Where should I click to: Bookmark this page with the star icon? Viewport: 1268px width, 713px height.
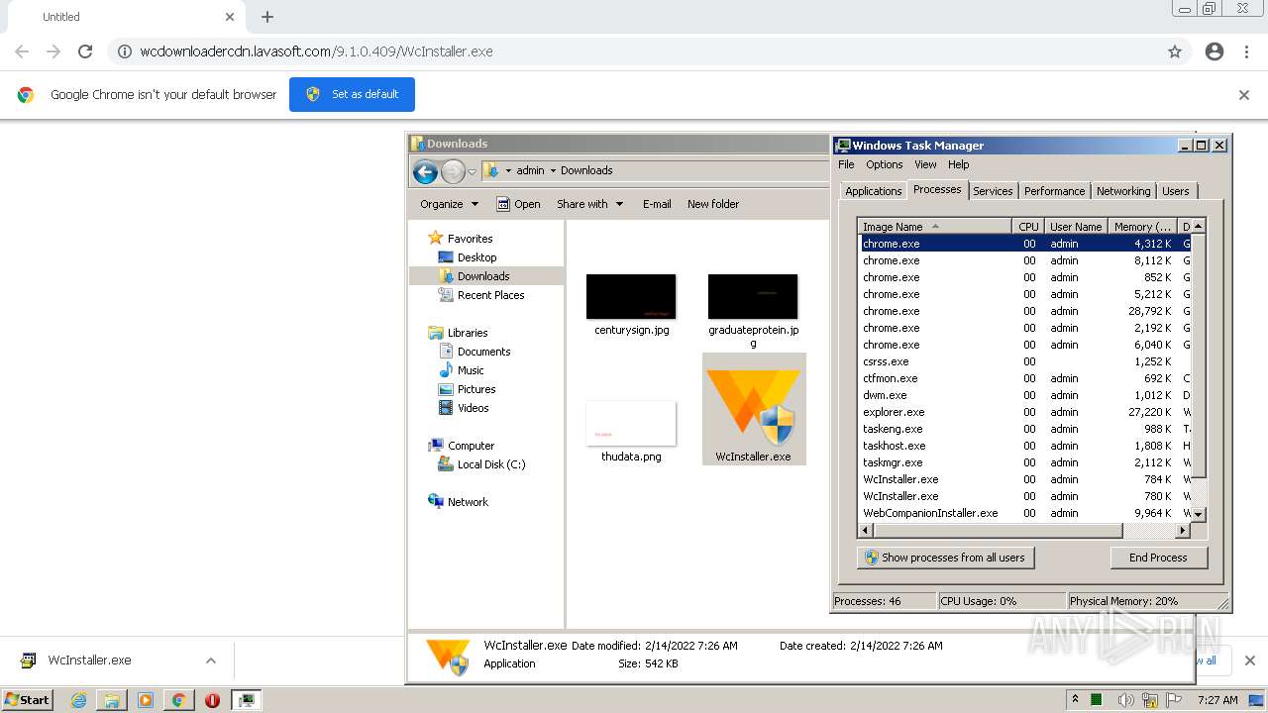coord(1175,51)
